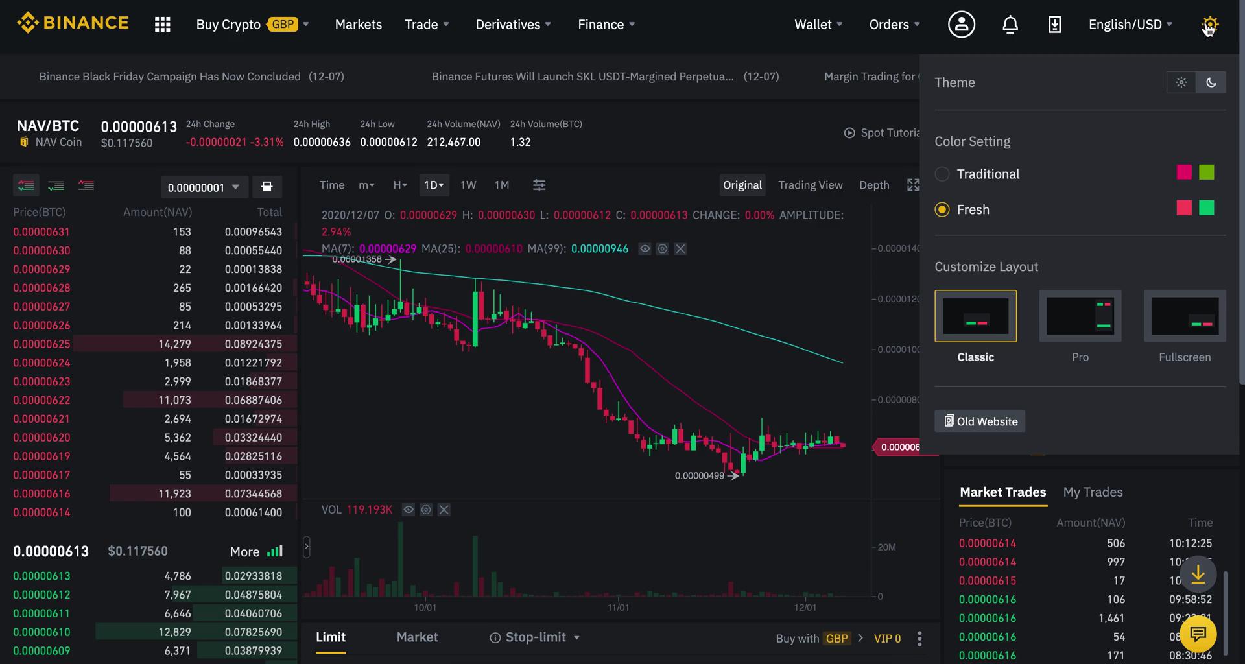The width and height of the screenshot is (1245, 664).
Task: Set chart interval to 1M
Action: click(x=502, y=185)
